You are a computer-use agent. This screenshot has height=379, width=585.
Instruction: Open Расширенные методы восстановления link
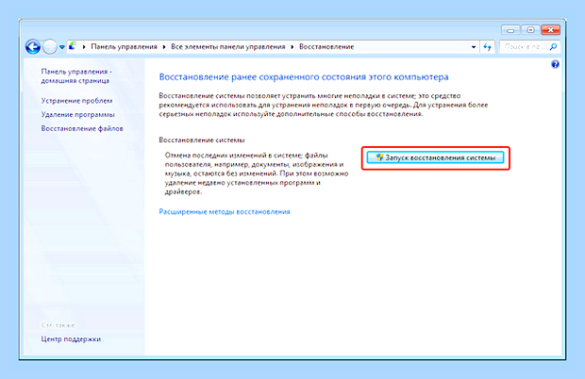(x=225, y=212)
